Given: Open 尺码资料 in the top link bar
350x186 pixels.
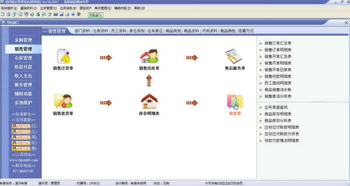Looking at the screenshot, I should pos(210,31).
